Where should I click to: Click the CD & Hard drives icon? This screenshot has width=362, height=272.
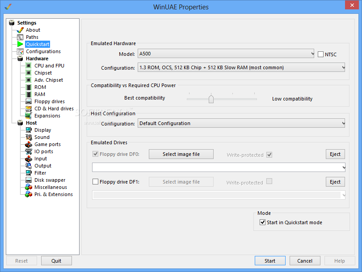(x=29, y=109)
